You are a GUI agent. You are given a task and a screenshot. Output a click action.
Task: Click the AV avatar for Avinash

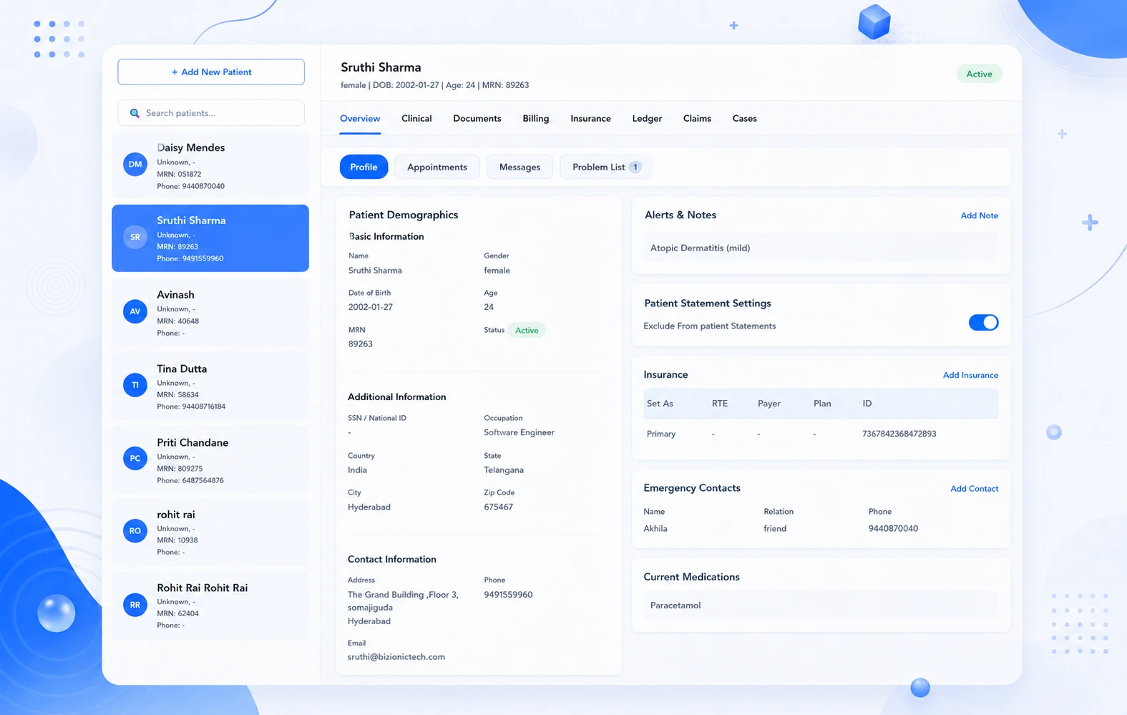click(x=135, y=311)
